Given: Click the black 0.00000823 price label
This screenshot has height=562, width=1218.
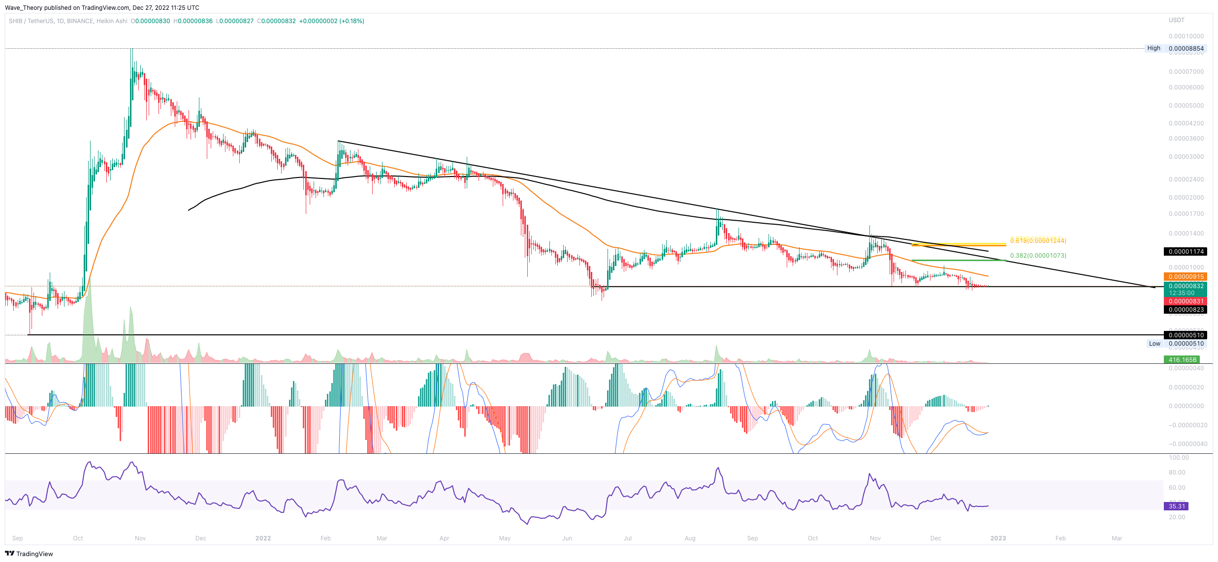Looking at the screenshot, I should point(1186,310).
